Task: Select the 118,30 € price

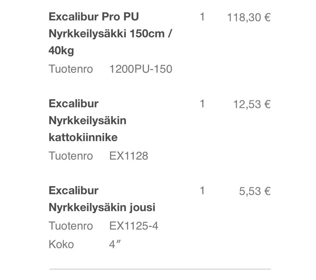Action: pyautogui.click(x=249, y=17)
